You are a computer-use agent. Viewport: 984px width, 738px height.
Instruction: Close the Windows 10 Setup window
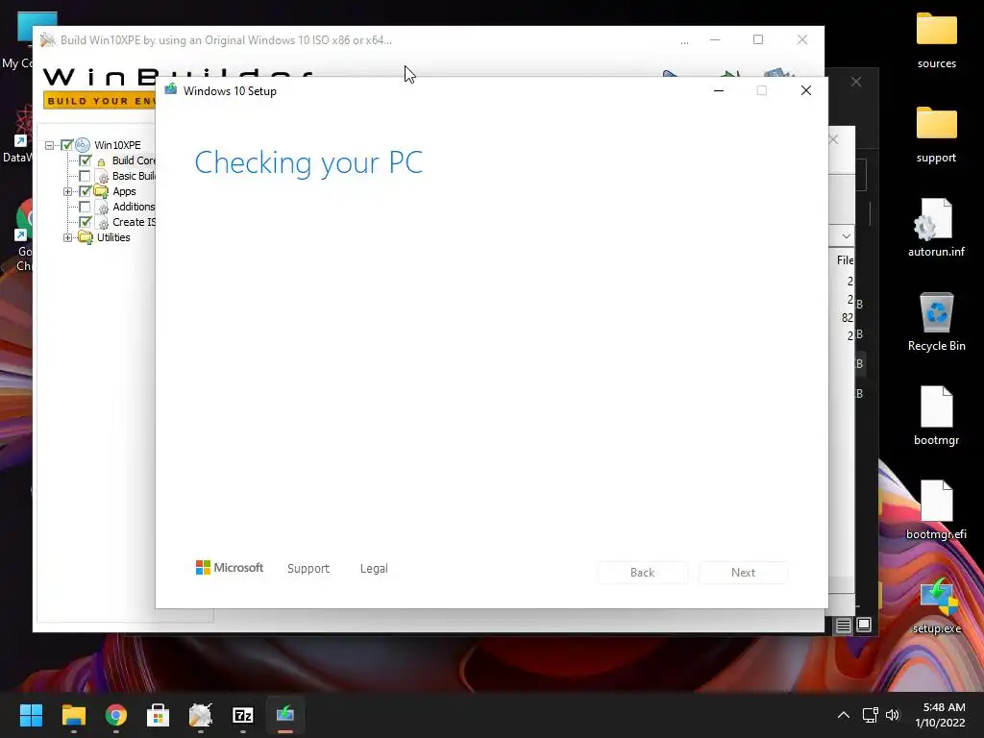point(806,91)
